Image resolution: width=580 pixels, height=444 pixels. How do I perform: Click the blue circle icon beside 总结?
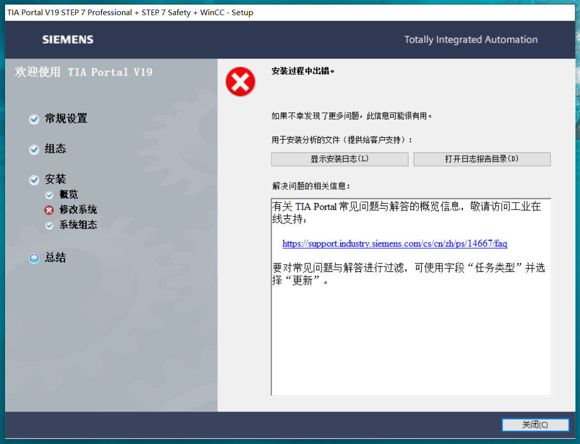click(x=34, y=259)
